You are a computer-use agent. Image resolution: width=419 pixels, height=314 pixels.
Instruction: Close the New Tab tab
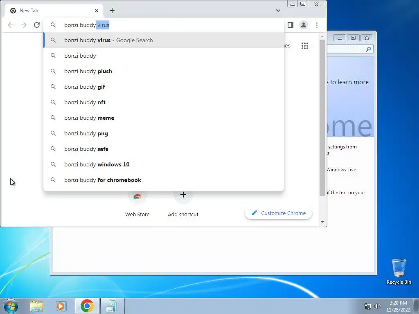pyautogui.click(x=97, y=11)
